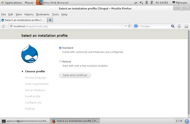190x124 pixels.
Task: Click the power status icon next to the clock
Action: tap(152, 3)
